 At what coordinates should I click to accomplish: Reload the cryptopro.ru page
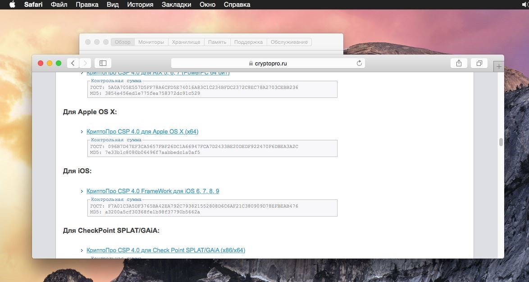point(359,63)
